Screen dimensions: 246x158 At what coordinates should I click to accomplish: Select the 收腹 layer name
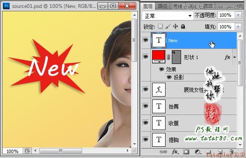[173, 123]
